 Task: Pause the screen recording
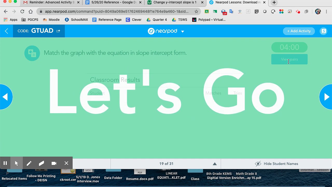[x=5, y=163]
